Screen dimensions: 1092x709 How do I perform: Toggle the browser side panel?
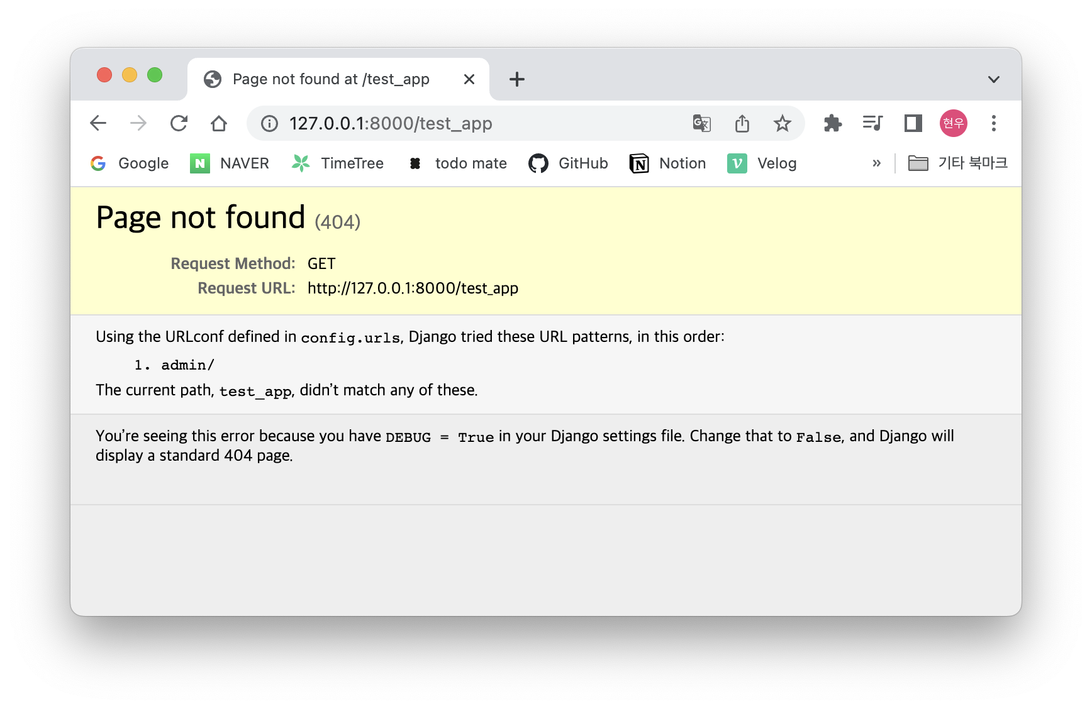[x=913, y=123]
